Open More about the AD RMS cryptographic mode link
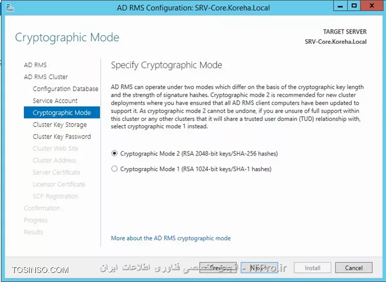Image resolution: width=386 pixels, height=282 pixels. coord(171,238)
